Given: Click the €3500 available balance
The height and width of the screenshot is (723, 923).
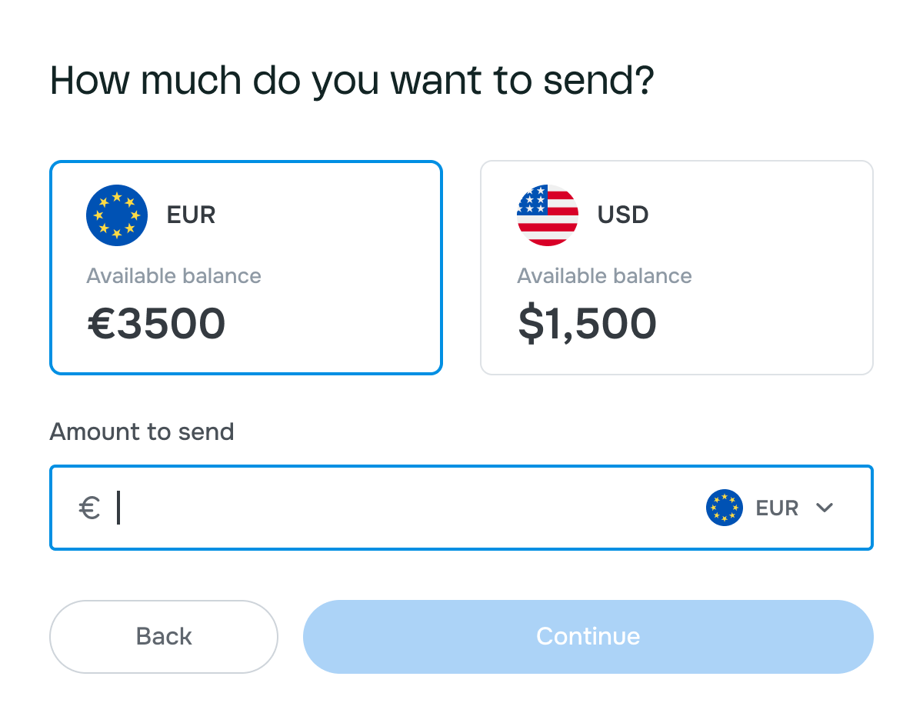Looking at the screenshot, I should pos(157,323).
